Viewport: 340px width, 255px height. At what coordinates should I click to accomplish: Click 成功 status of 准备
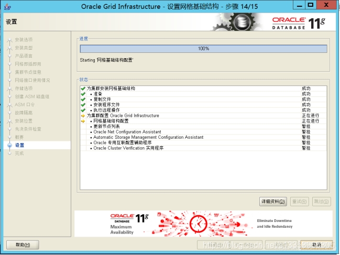(306, 94)
